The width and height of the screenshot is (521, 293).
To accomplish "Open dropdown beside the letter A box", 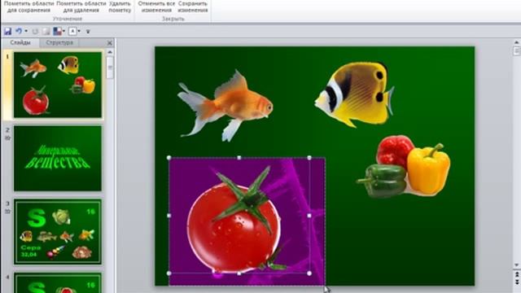I will [79, 31].
